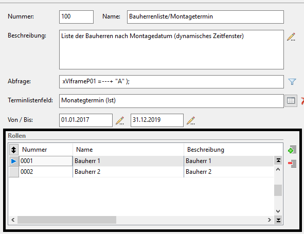
Task: Click the horizontal scrollbar thumb in the Rollen table
Action: [67, 220]
